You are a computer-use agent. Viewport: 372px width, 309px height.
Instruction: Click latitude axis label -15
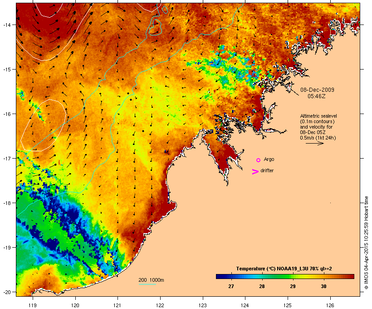[6, 69]
